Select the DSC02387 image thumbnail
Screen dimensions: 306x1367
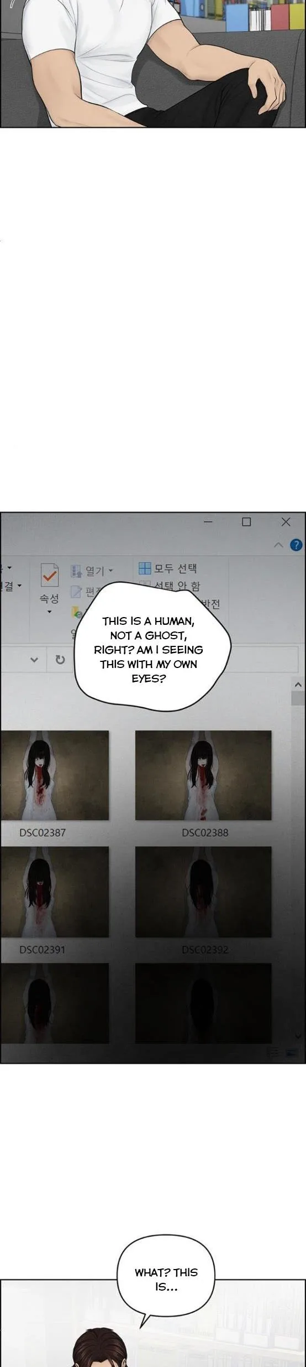pos(54,775)
